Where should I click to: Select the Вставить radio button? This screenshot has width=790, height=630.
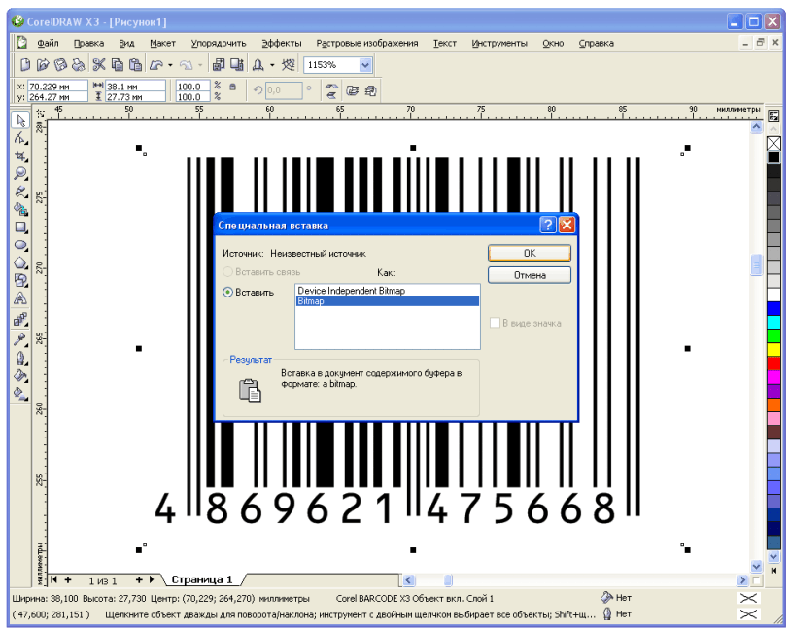coord(227,293)
